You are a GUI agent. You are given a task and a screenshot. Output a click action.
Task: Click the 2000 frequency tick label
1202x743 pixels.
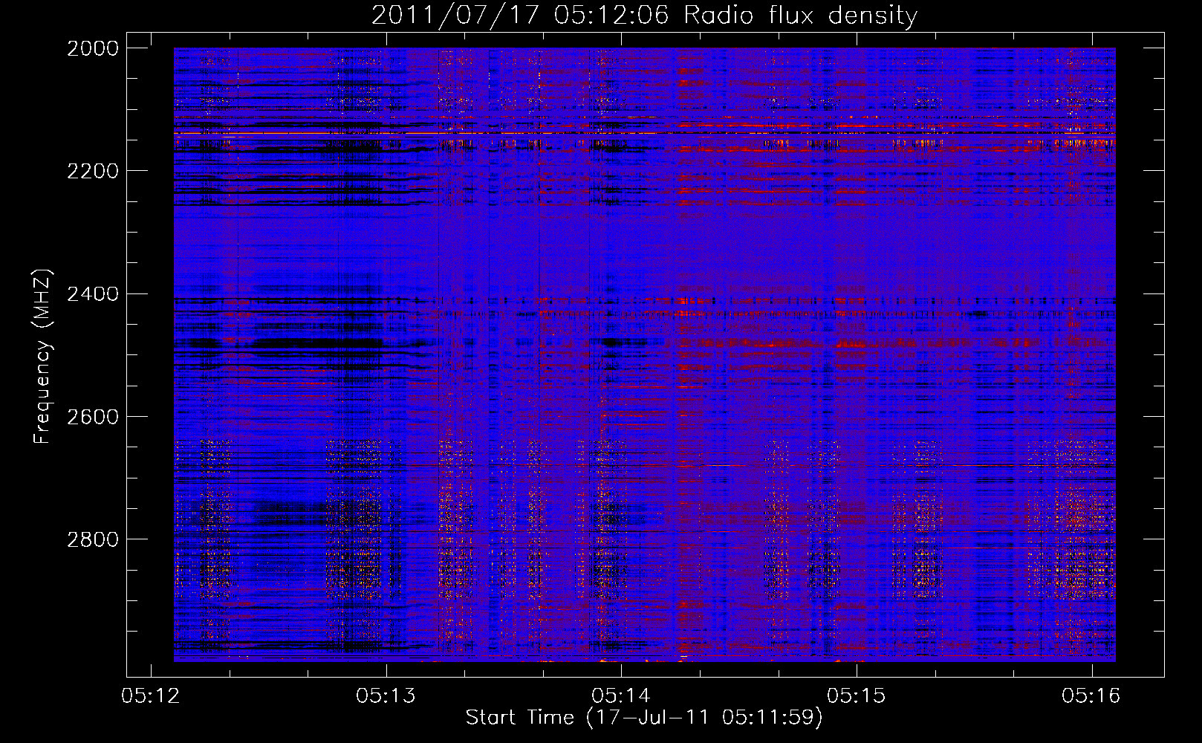pyautogui.click(x=93, y=48)
